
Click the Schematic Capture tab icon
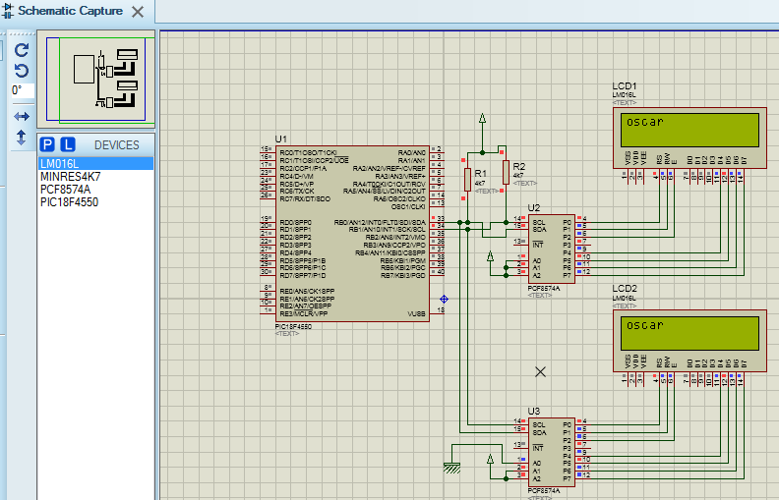coord(8,11)
